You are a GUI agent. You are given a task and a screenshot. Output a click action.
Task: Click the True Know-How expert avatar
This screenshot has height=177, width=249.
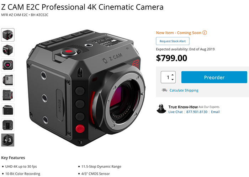[161, 109]
